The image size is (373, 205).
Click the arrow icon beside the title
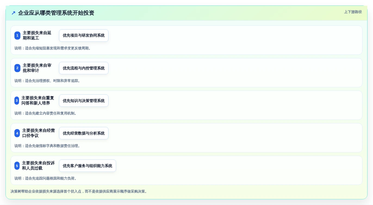pos(13,13)
